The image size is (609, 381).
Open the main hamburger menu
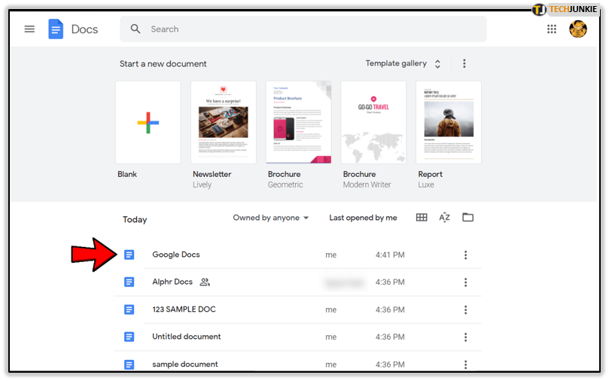click(29, 29)
